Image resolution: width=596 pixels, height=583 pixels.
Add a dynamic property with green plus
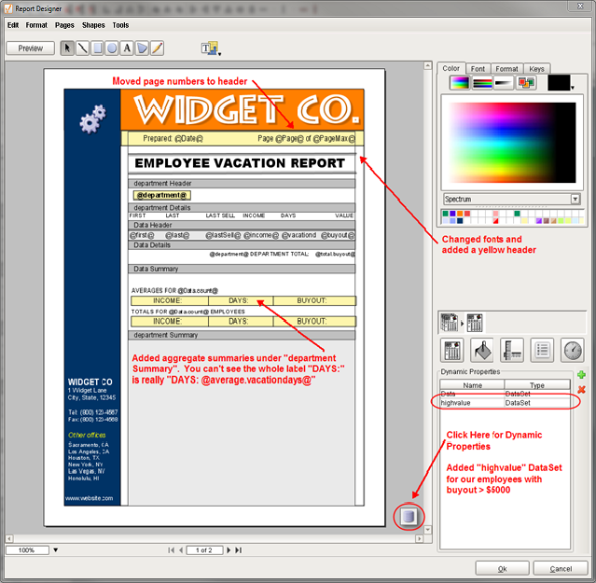click(581, 375)
